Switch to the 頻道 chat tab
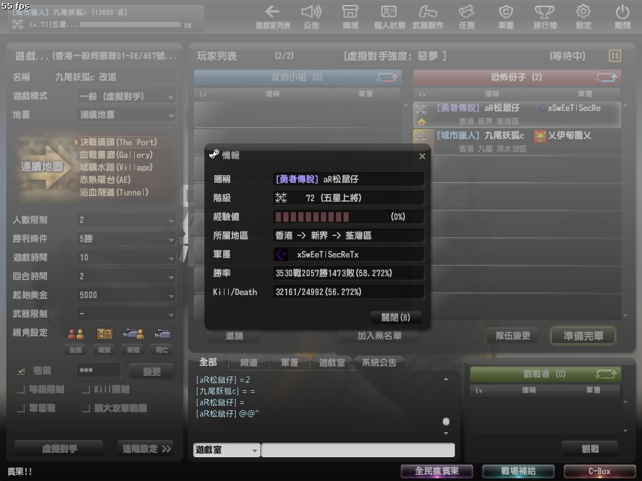The width and height of the screenshot is (642, 481). [x=248, y=363]
